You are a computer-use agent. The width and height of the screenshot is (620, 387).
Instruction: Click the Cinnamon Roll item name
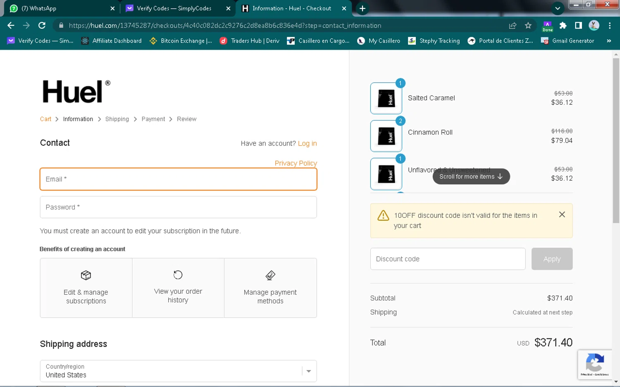[430, 132]
